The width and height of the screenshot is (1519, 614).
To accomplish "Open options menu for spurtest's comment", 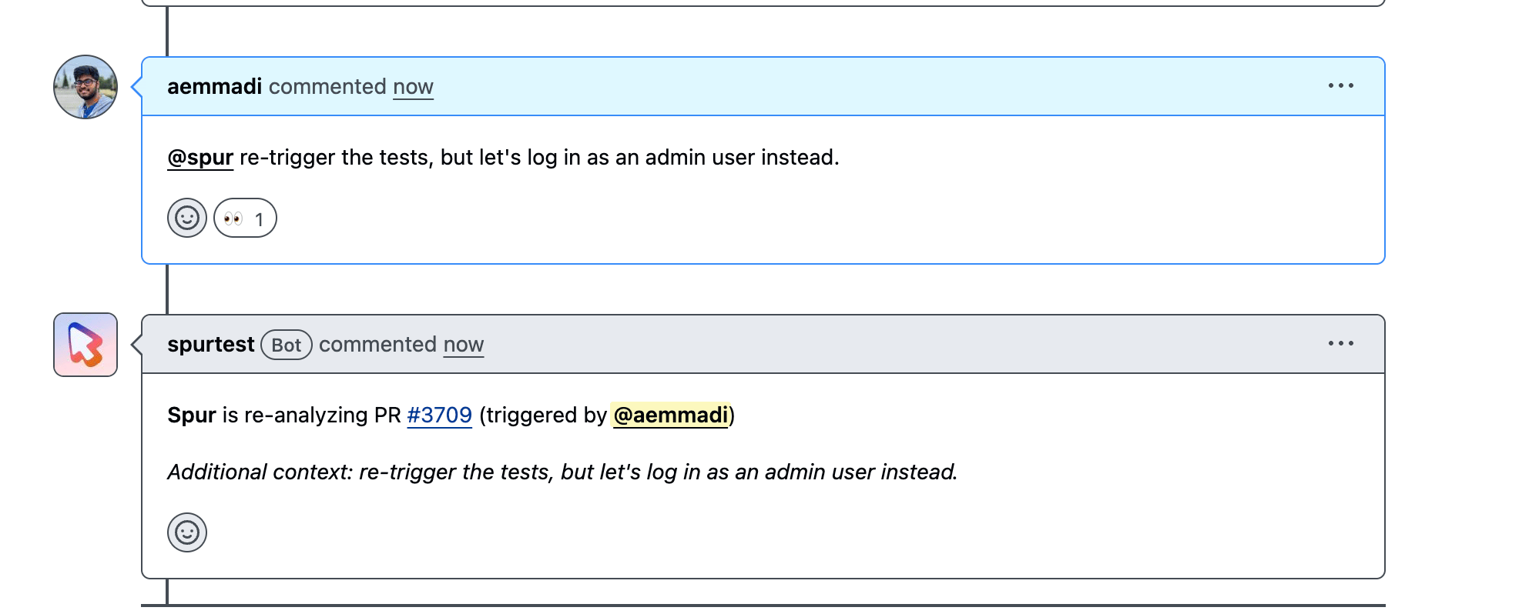I will click(x=1341, y=343).
